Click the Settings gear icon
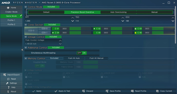This screenshot has height=94, width=177. [7, 83]
